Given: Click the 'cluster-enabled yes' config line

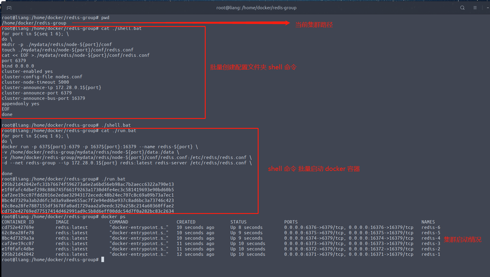Looking at the screenshot, I should (27, 71).
